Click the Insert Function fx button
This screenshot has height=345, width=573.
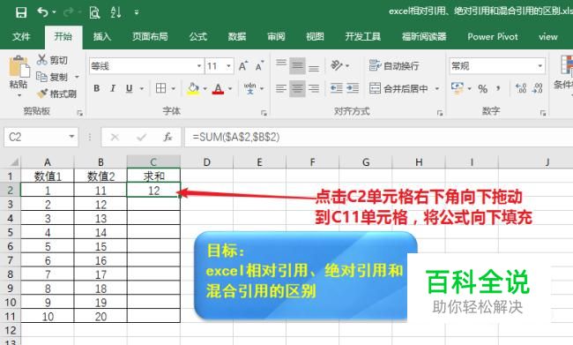pos(167,137)
